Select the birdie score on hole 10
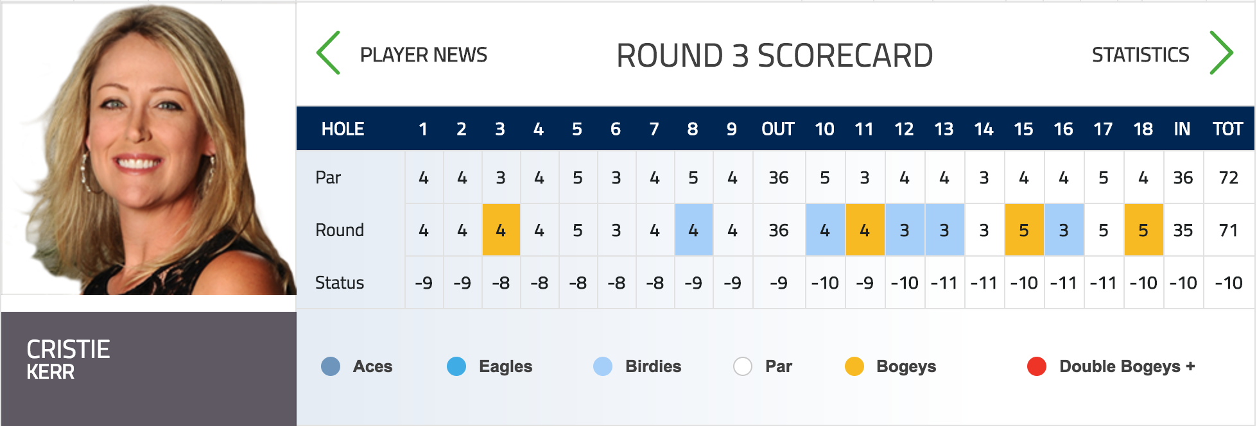This screenshot has height=426, width=1257. [826, 230]
